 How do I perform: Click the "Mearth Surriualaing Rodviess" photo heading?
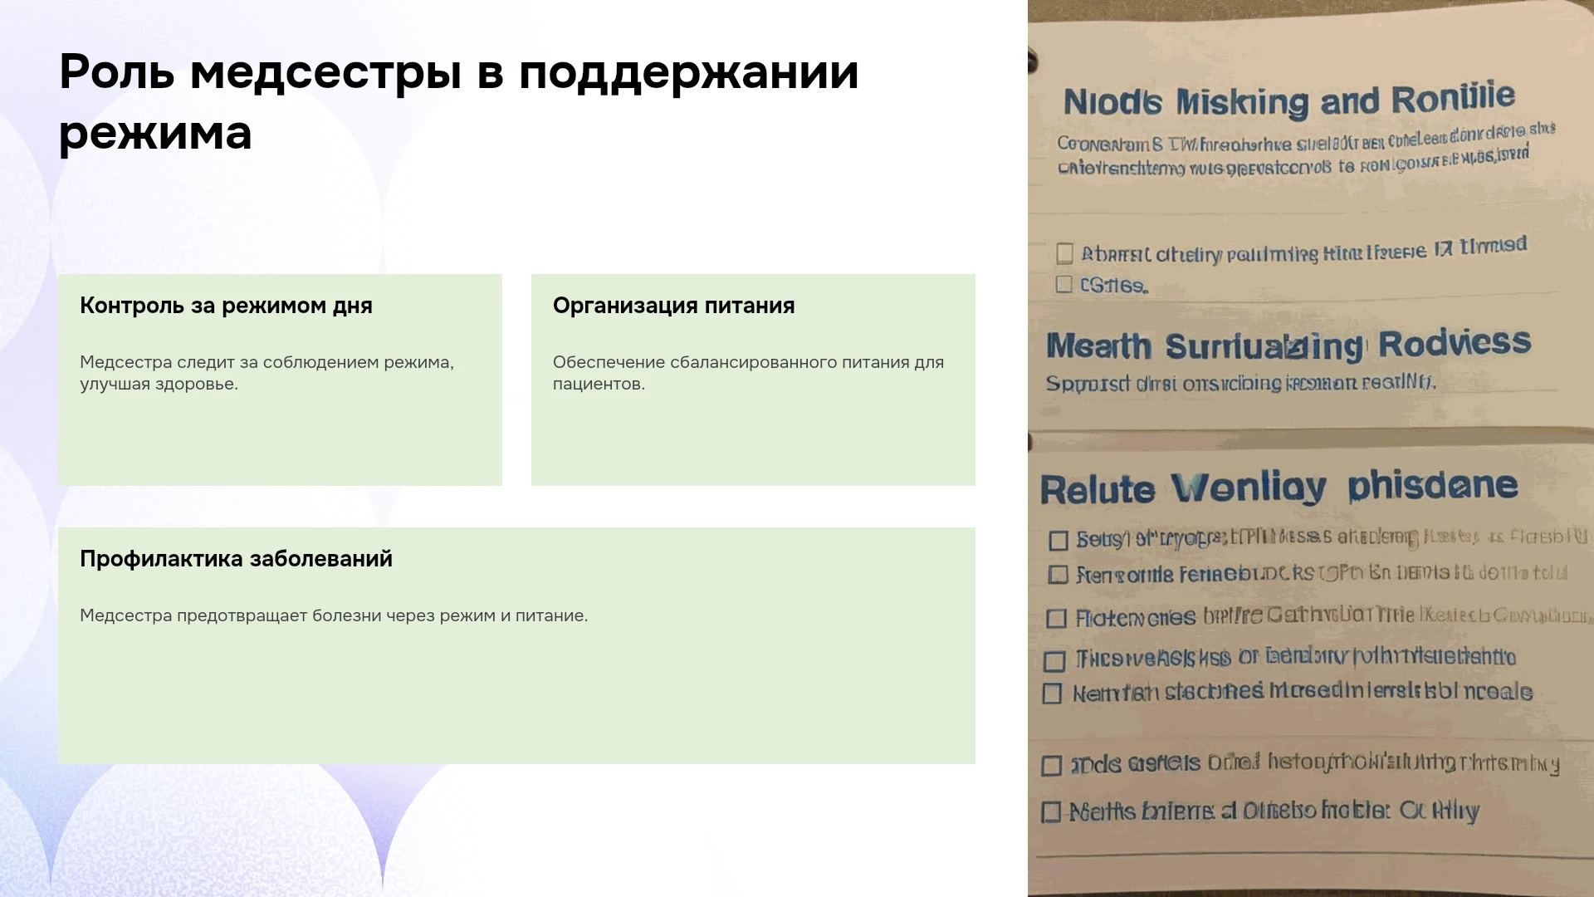1288,345
